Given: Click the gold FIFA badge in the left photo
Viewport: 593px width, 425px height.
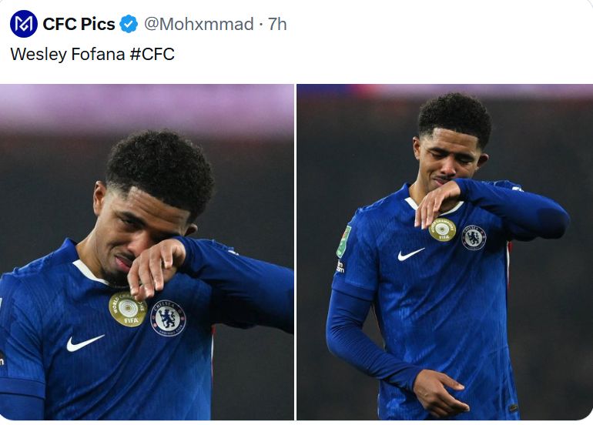Looking at the screenshot, I should [127, 310].
